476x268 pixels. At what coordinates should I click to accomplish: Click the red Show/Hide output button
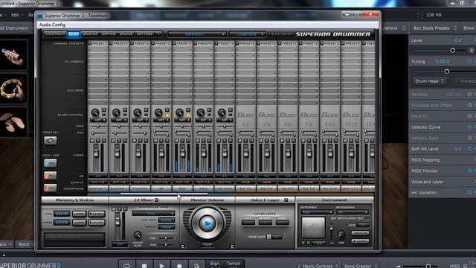click(50, 188)
